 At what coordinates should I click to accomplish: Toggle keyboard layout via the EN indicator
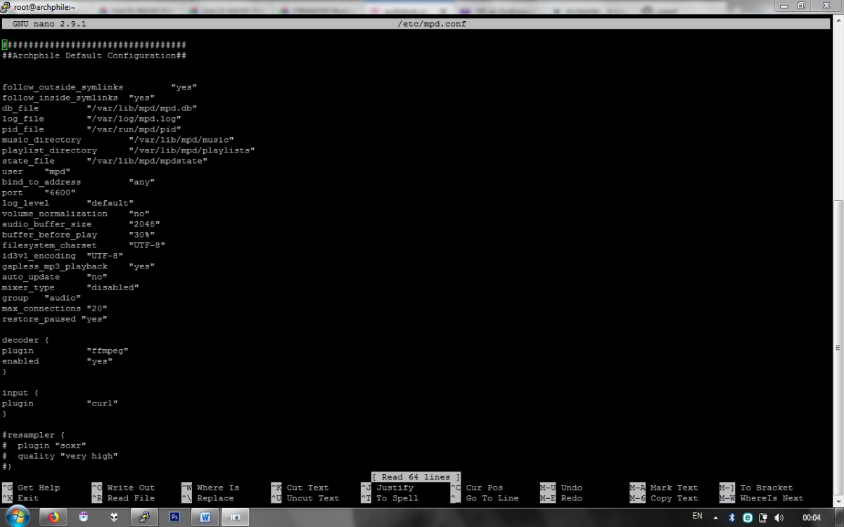coord(698,517)
